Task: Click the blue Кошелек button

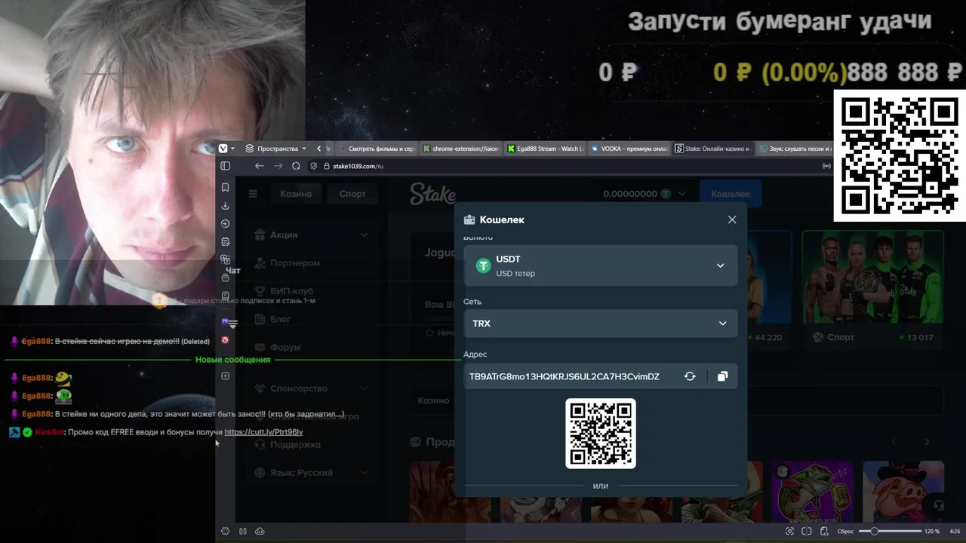Action: tap(731, 194)
